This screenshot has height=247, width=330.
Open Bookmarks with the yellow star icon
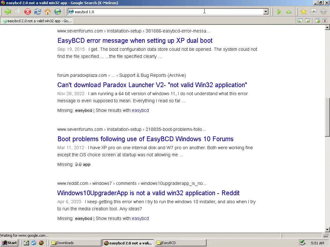[303, 12]
